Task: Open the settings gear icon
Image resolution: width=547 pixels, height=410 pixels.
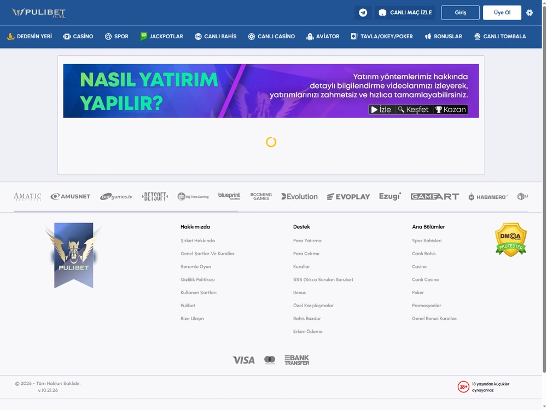Action: 529,13
